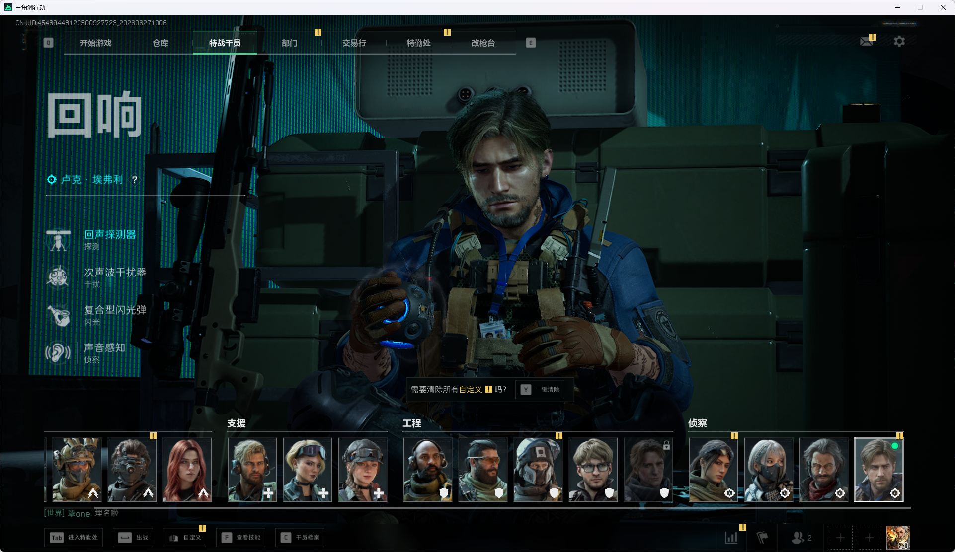Image resolution: width=955 pixels, height=552 pixels.
Task: Click the 一键清除 button
Action: [541, 390]
